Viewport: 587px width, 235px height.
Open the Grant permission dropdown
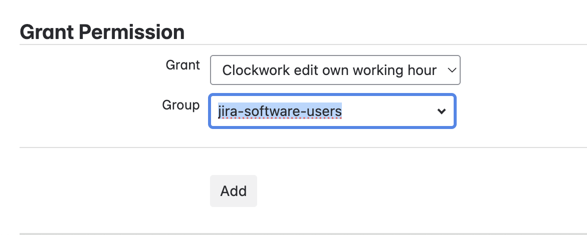pos(335,70)
